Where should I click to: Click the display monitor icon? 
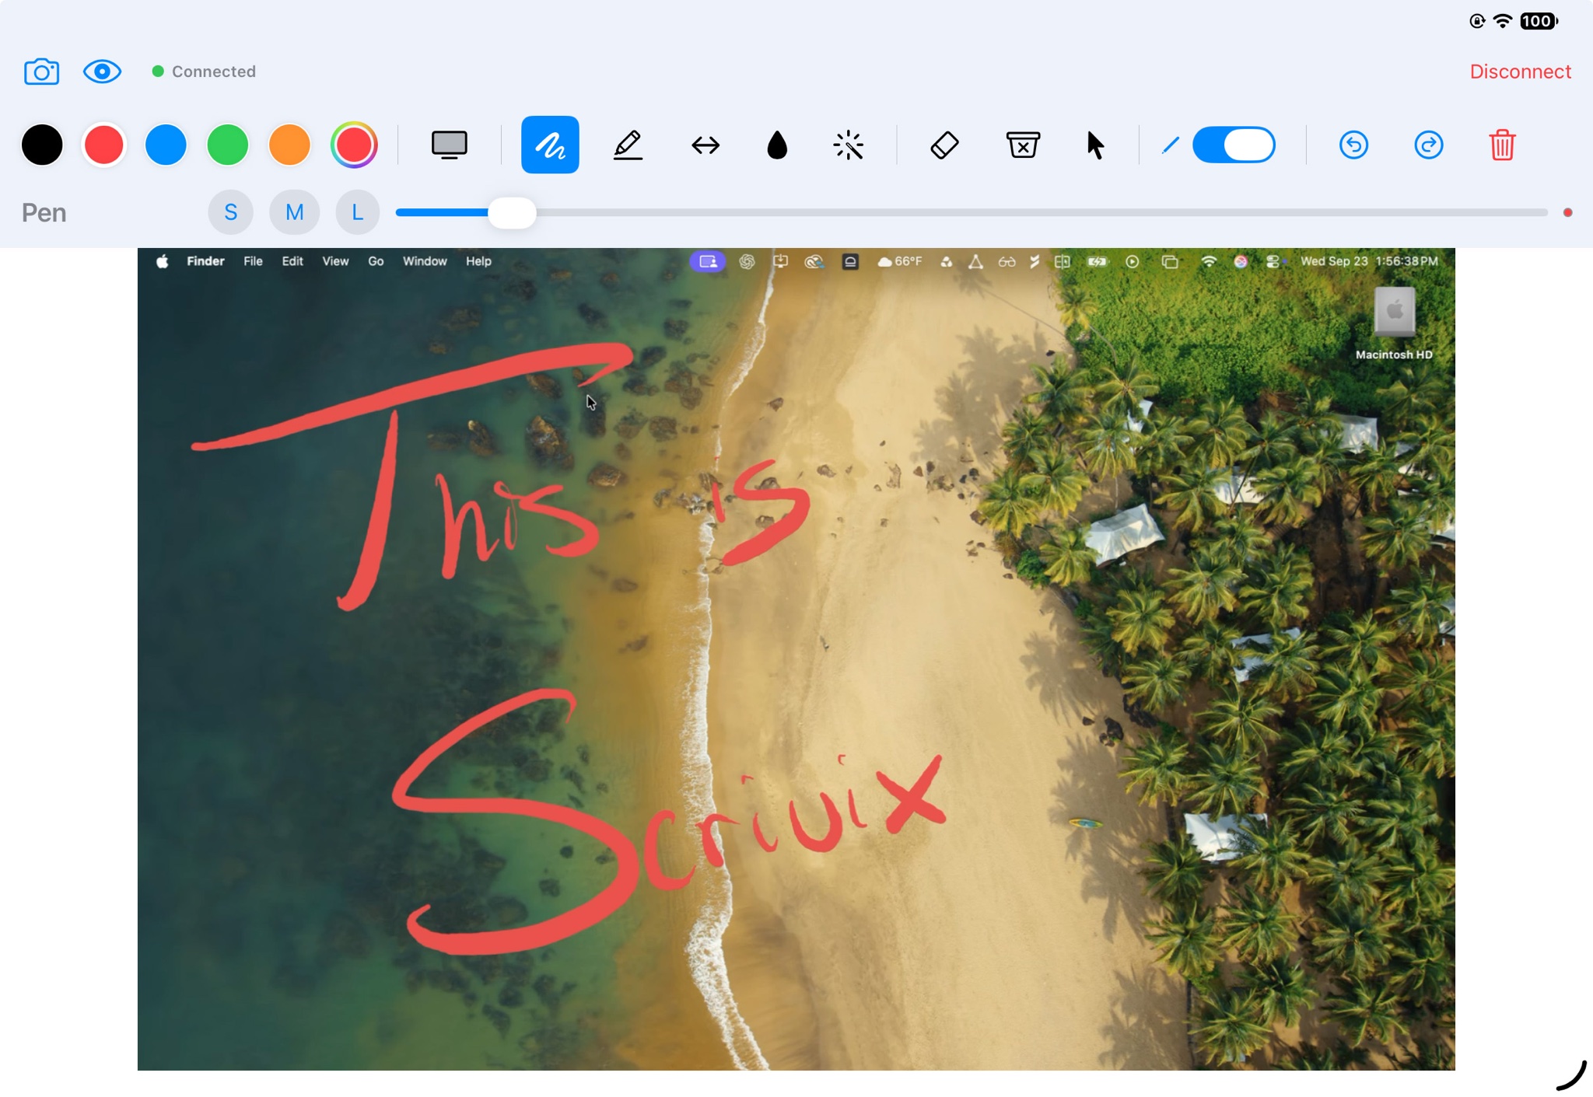[450, 145]
